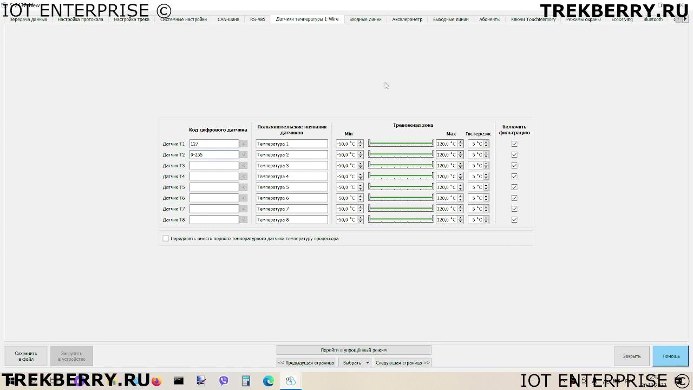Click the '<' button beside Датчик T2 code
This screenshot has width=693, height=390.
(x=244, y=155)
